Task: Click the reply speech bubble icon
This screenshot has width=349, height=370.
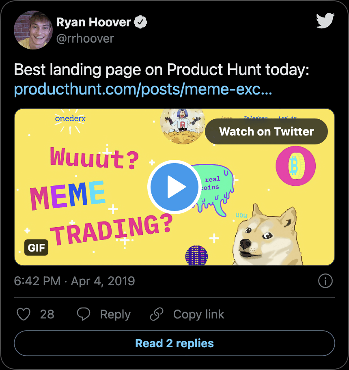Action: [84, 314]
